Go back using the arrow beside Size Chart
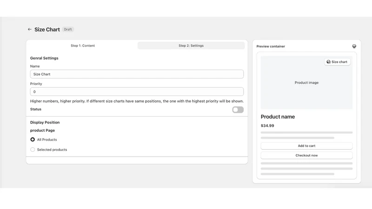The width and height of the screenshot is (372, 209). point(30,29)
